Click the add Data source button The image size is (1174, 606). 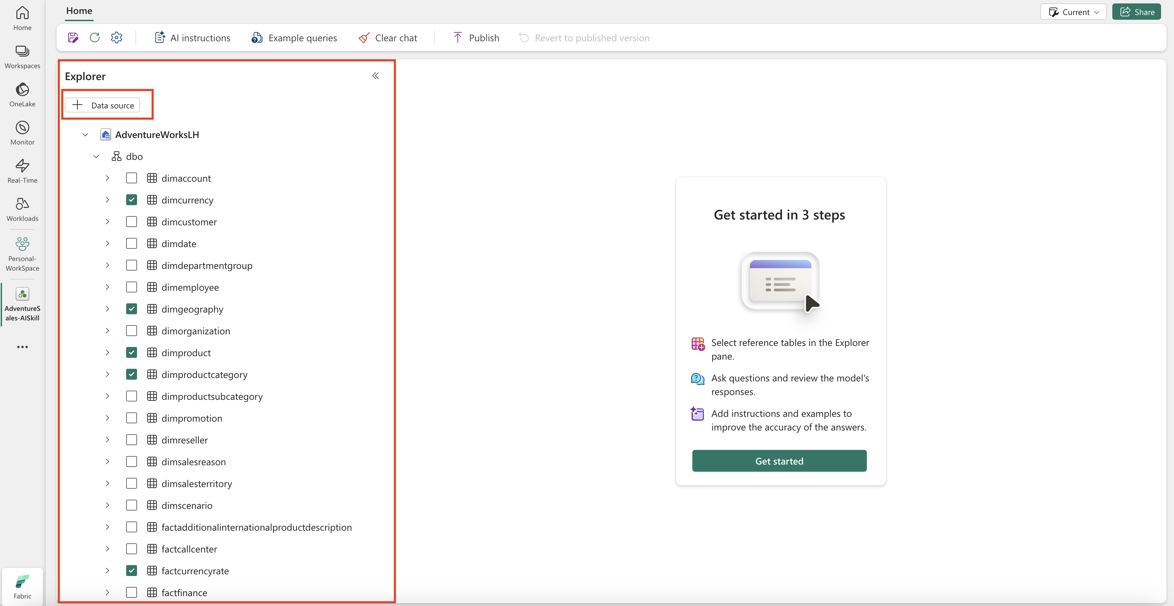[103, 105]
